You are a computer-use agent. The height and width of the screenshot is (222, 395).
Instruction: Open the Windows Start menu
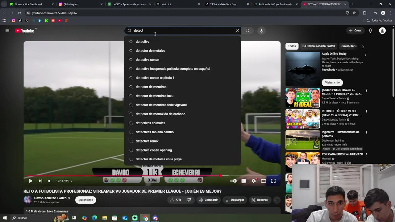[x=5, y=218]
